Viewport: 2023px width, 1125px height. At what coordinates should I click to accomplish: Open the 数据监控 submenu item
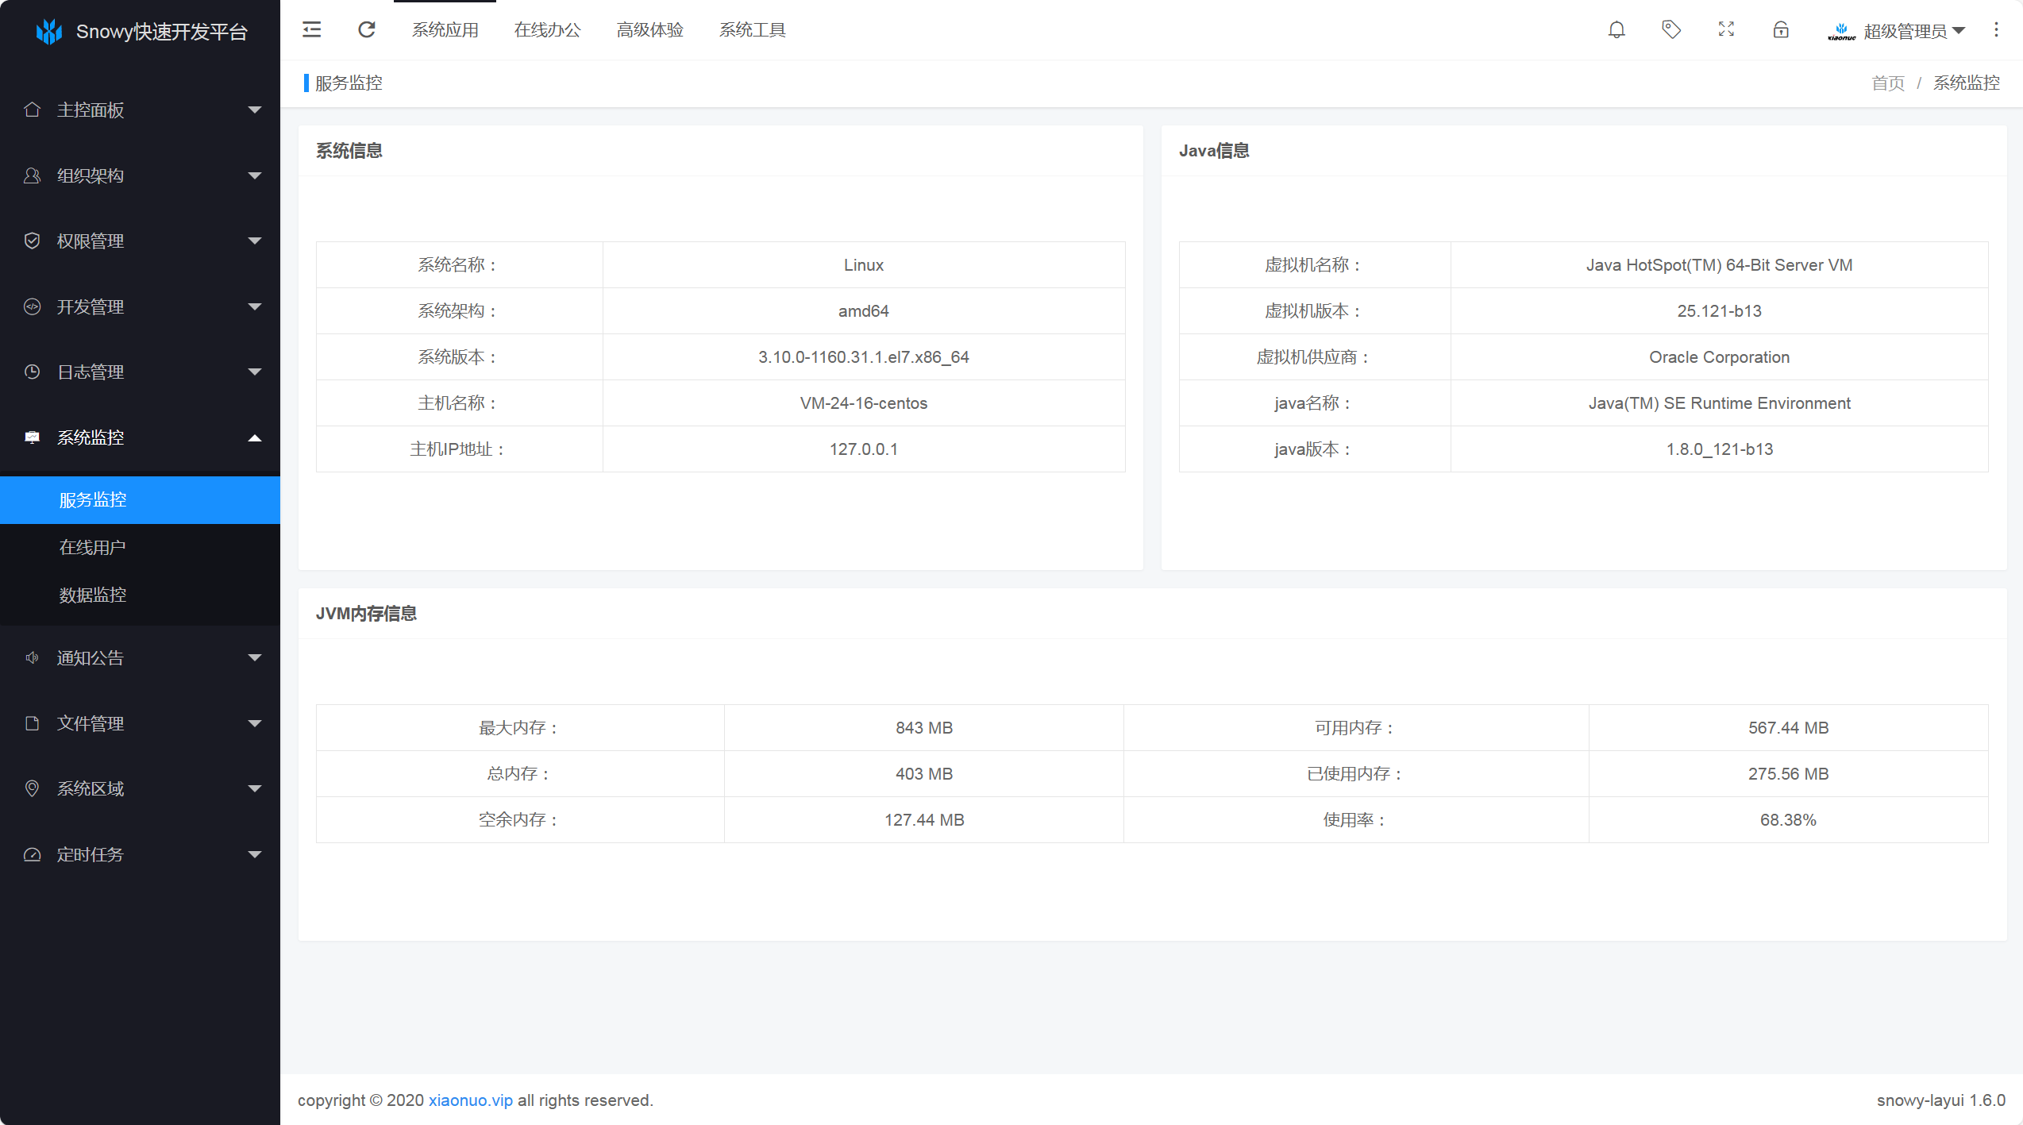(92, 595)
